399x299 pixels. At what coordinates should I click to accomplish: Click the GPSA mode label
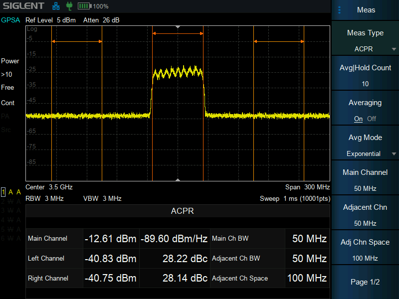coord(10,20)
